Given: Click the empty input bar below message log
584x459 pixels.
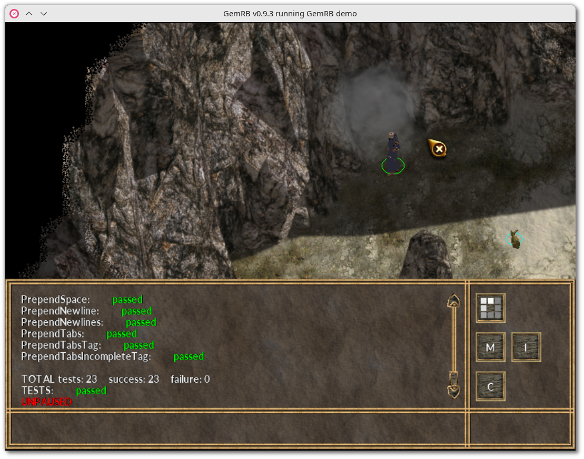Looking at the screenshot, I should point(236,428).
